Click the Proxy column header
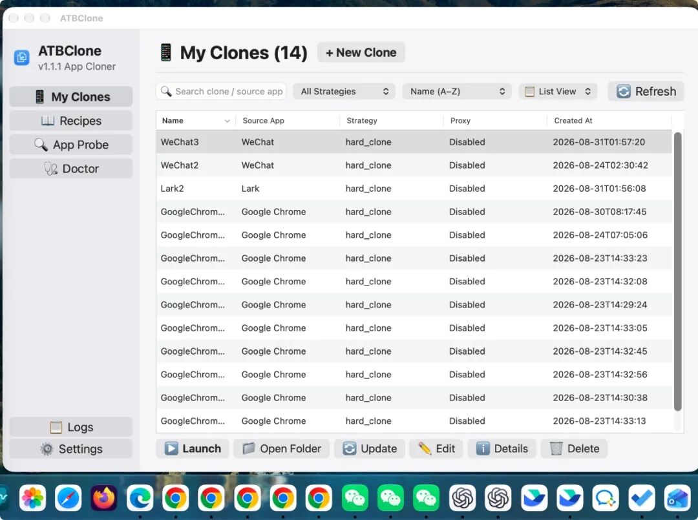Viewport: 698px width, 520px height. (x=495, y=121)
